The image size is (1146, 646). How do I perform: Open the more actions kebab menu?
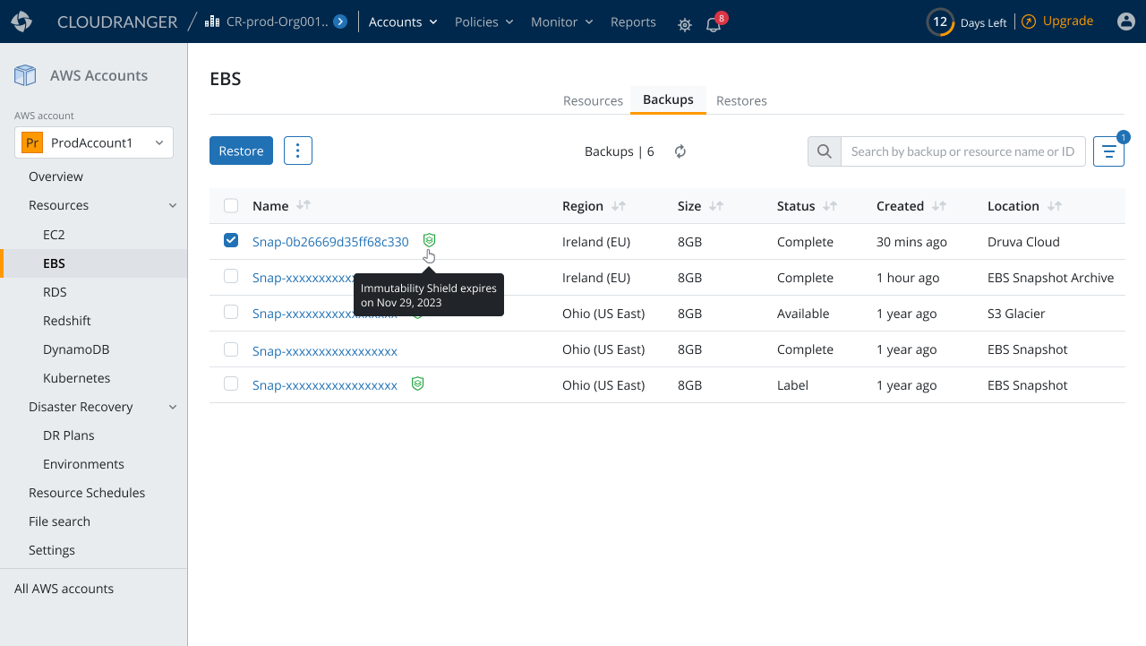pyautogui.click(x=298, y=151)
